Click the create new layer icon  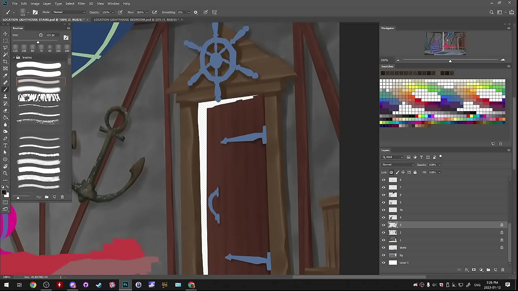click(x=495, y=270)
